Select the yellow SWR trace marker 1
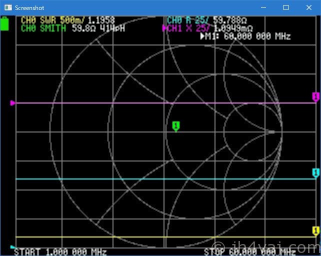 [x=316, y=231]
